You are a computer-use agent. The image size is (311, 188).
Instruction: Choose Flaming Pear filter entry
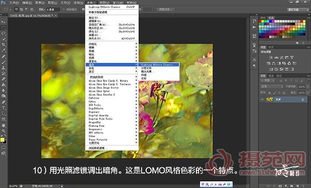pos(112,126)
